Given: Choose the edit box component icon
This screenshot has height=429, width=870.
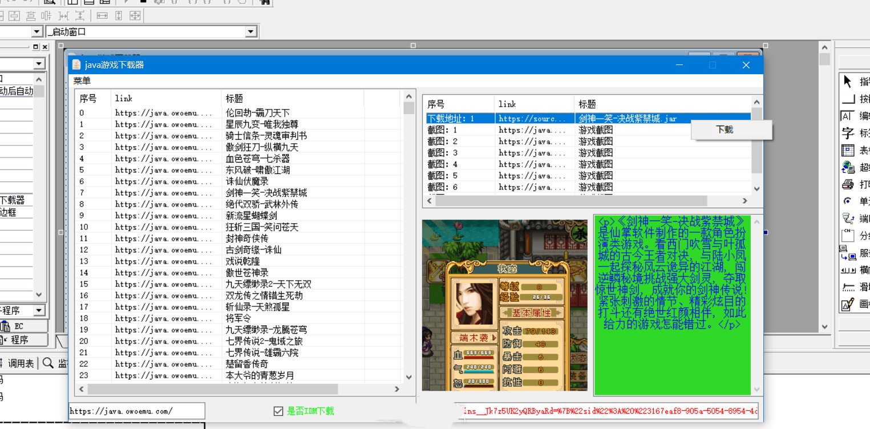Looking at the screenshot, I should tap(847, 116).
